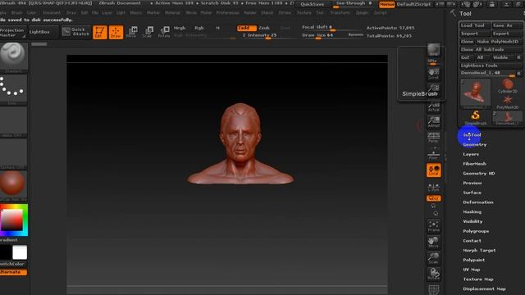The image size is (525, 295).
Task: Click the Actual size icon
Action: click(434, 107)
